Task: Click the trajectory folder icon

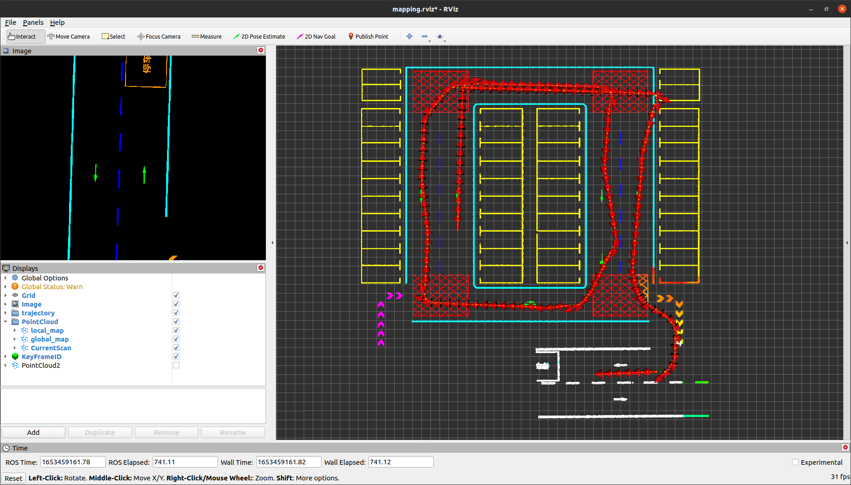Action: click(15, 313)
